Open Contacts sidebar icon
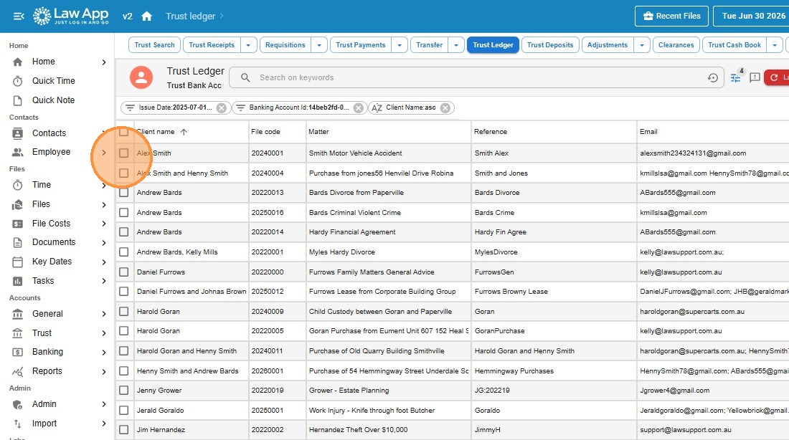789x440 pixels. coord(18,133)
